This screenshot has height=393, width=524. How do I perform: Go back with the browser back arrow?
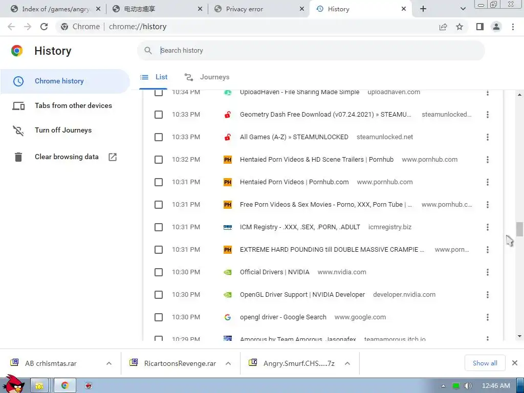11,27
